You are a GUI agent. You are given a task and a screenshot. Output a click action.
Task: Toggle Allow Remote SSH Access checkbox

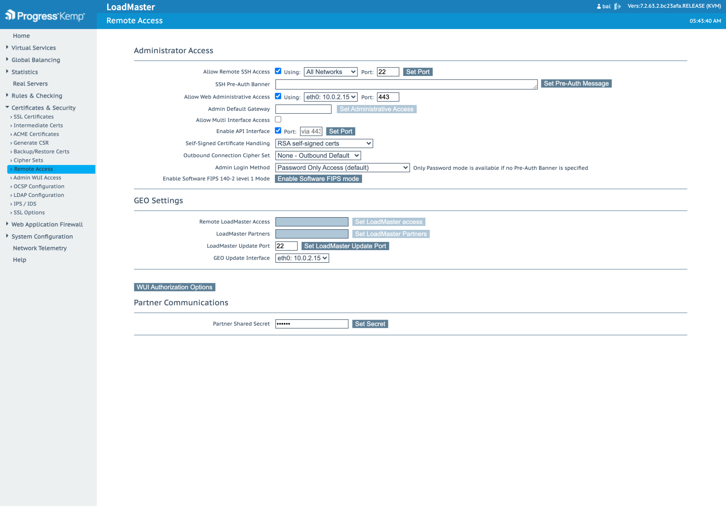click(278, 71)
